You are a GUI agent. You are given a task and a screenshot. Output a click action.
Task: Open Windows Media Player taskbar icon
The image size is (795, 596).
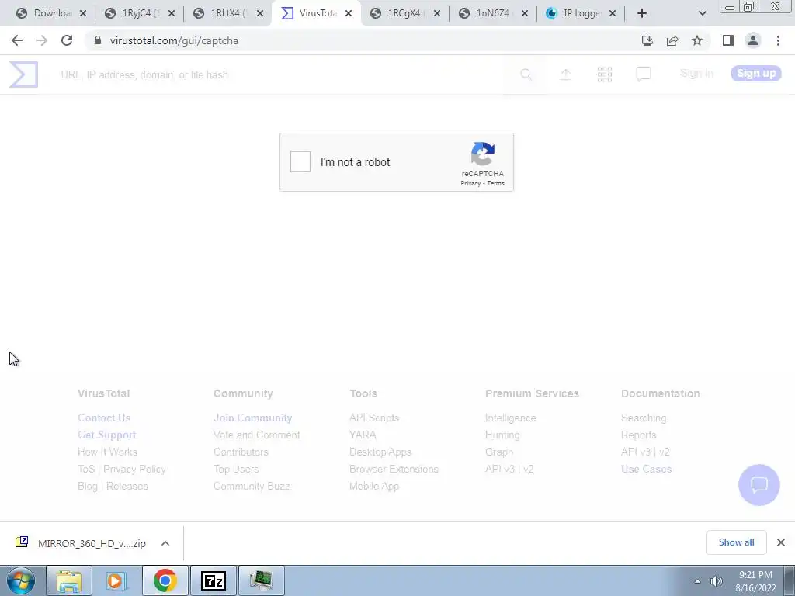116,580
